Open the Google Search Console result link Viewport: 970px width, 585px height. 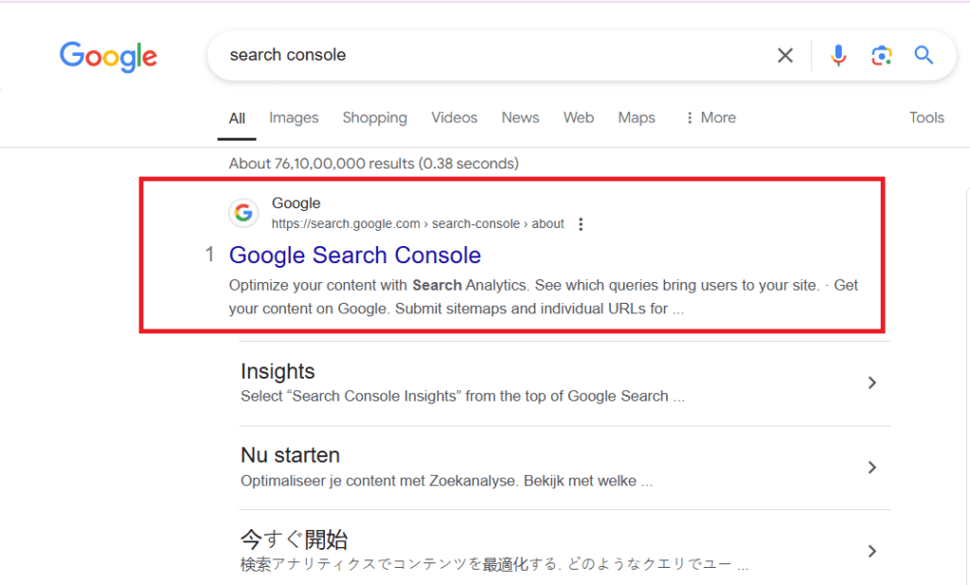point(355,255)
